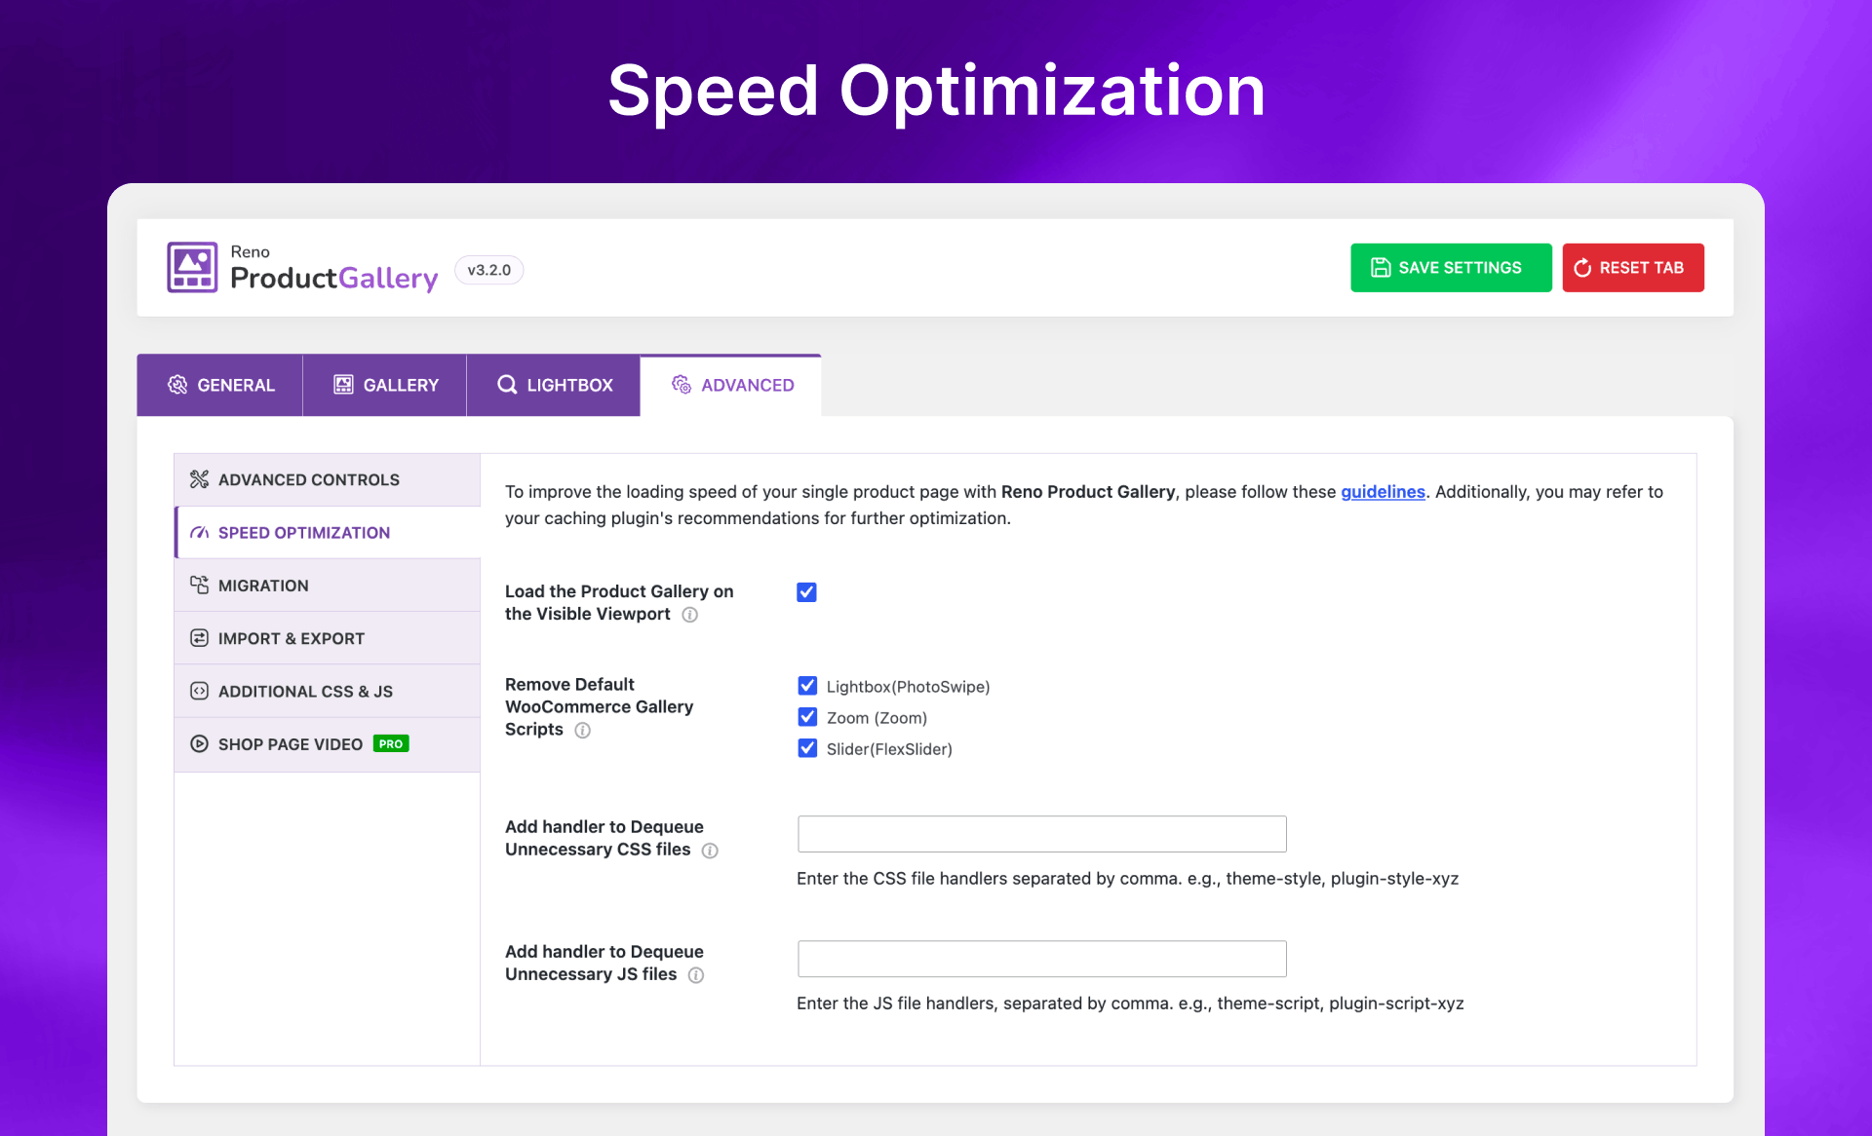Select the Speed Optimization section
Image resolution: width=1872 pixels, height=1136 pixels.
pyautogui.click(x=328, y=533)
